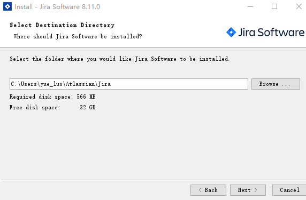Click the left chevron on Back button
The image size is (306, 200).
[x=200, y=190]
